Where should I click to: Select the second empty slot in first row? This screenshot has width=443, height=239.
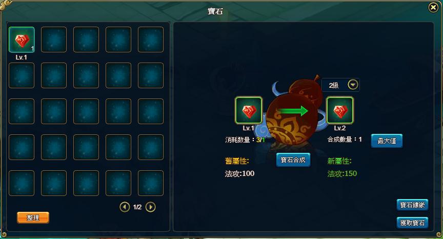click(54, 39)
